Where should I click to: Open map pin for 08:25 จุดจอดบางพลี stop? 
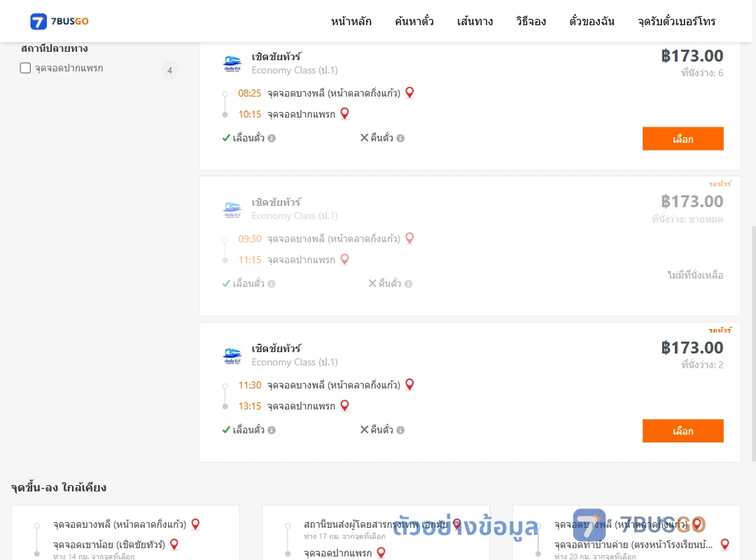409,92
